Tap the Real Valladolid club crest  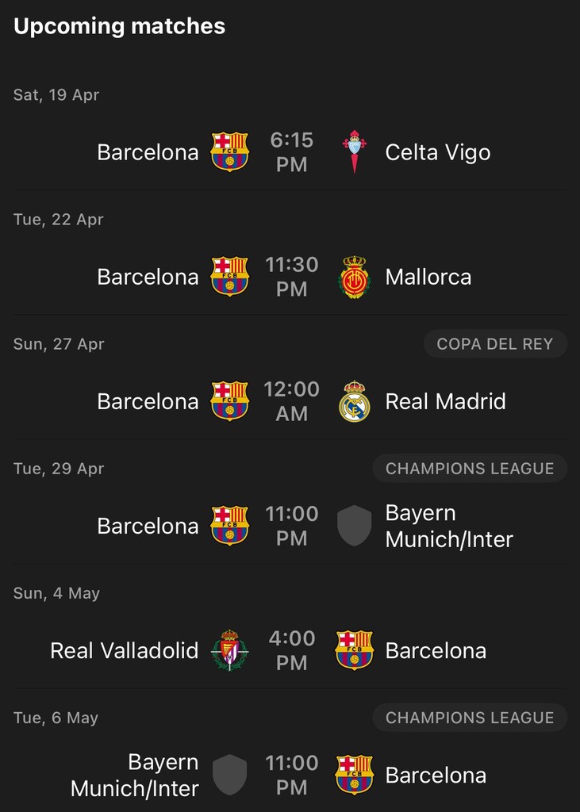(x=229, y=650)
